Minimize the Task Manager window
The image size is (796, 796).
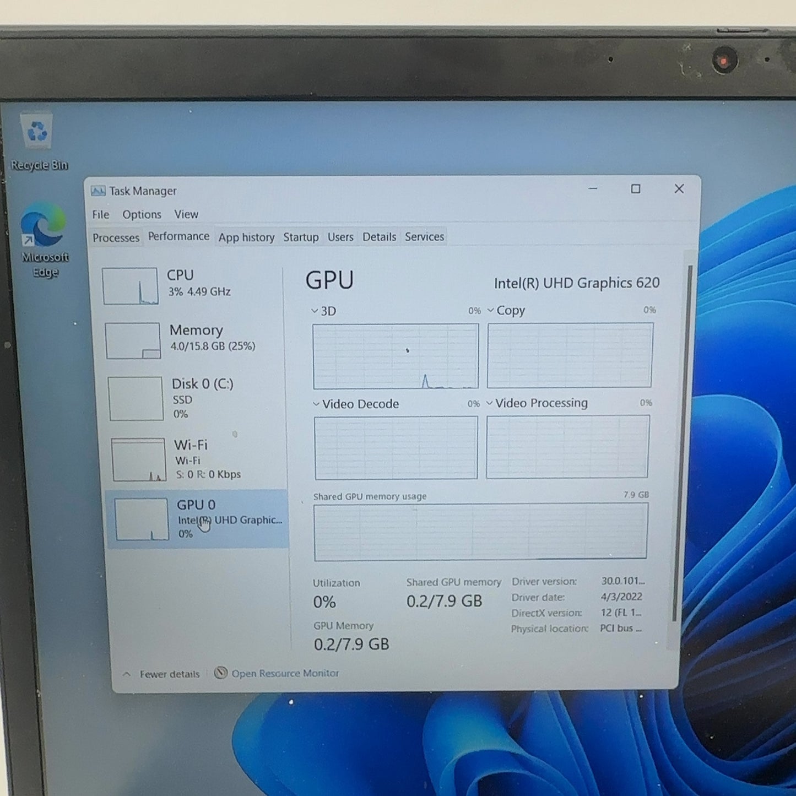pyautogui.click(x=593, y=189)
